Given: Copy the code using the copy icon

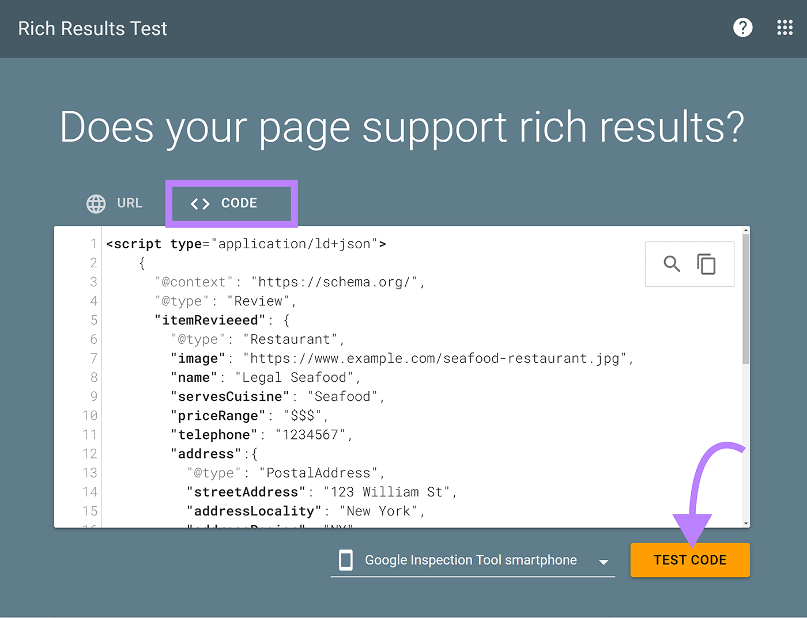Looking at the screenshot, I should tap(707, 264).
